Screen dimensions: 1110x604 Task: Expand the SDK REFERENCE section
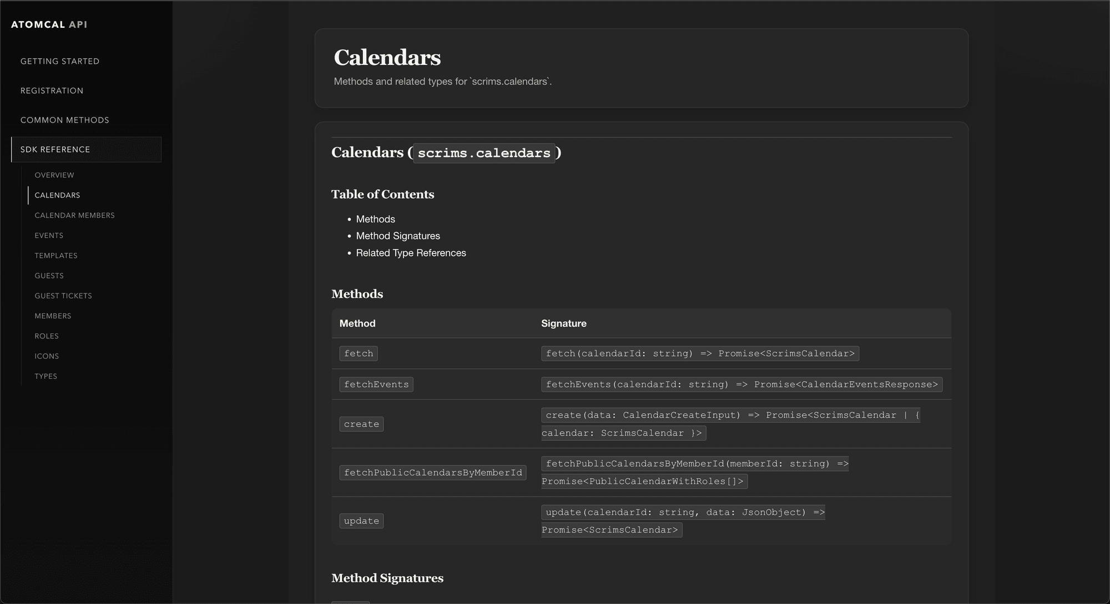pyautogui.click(x=55, y=149)
